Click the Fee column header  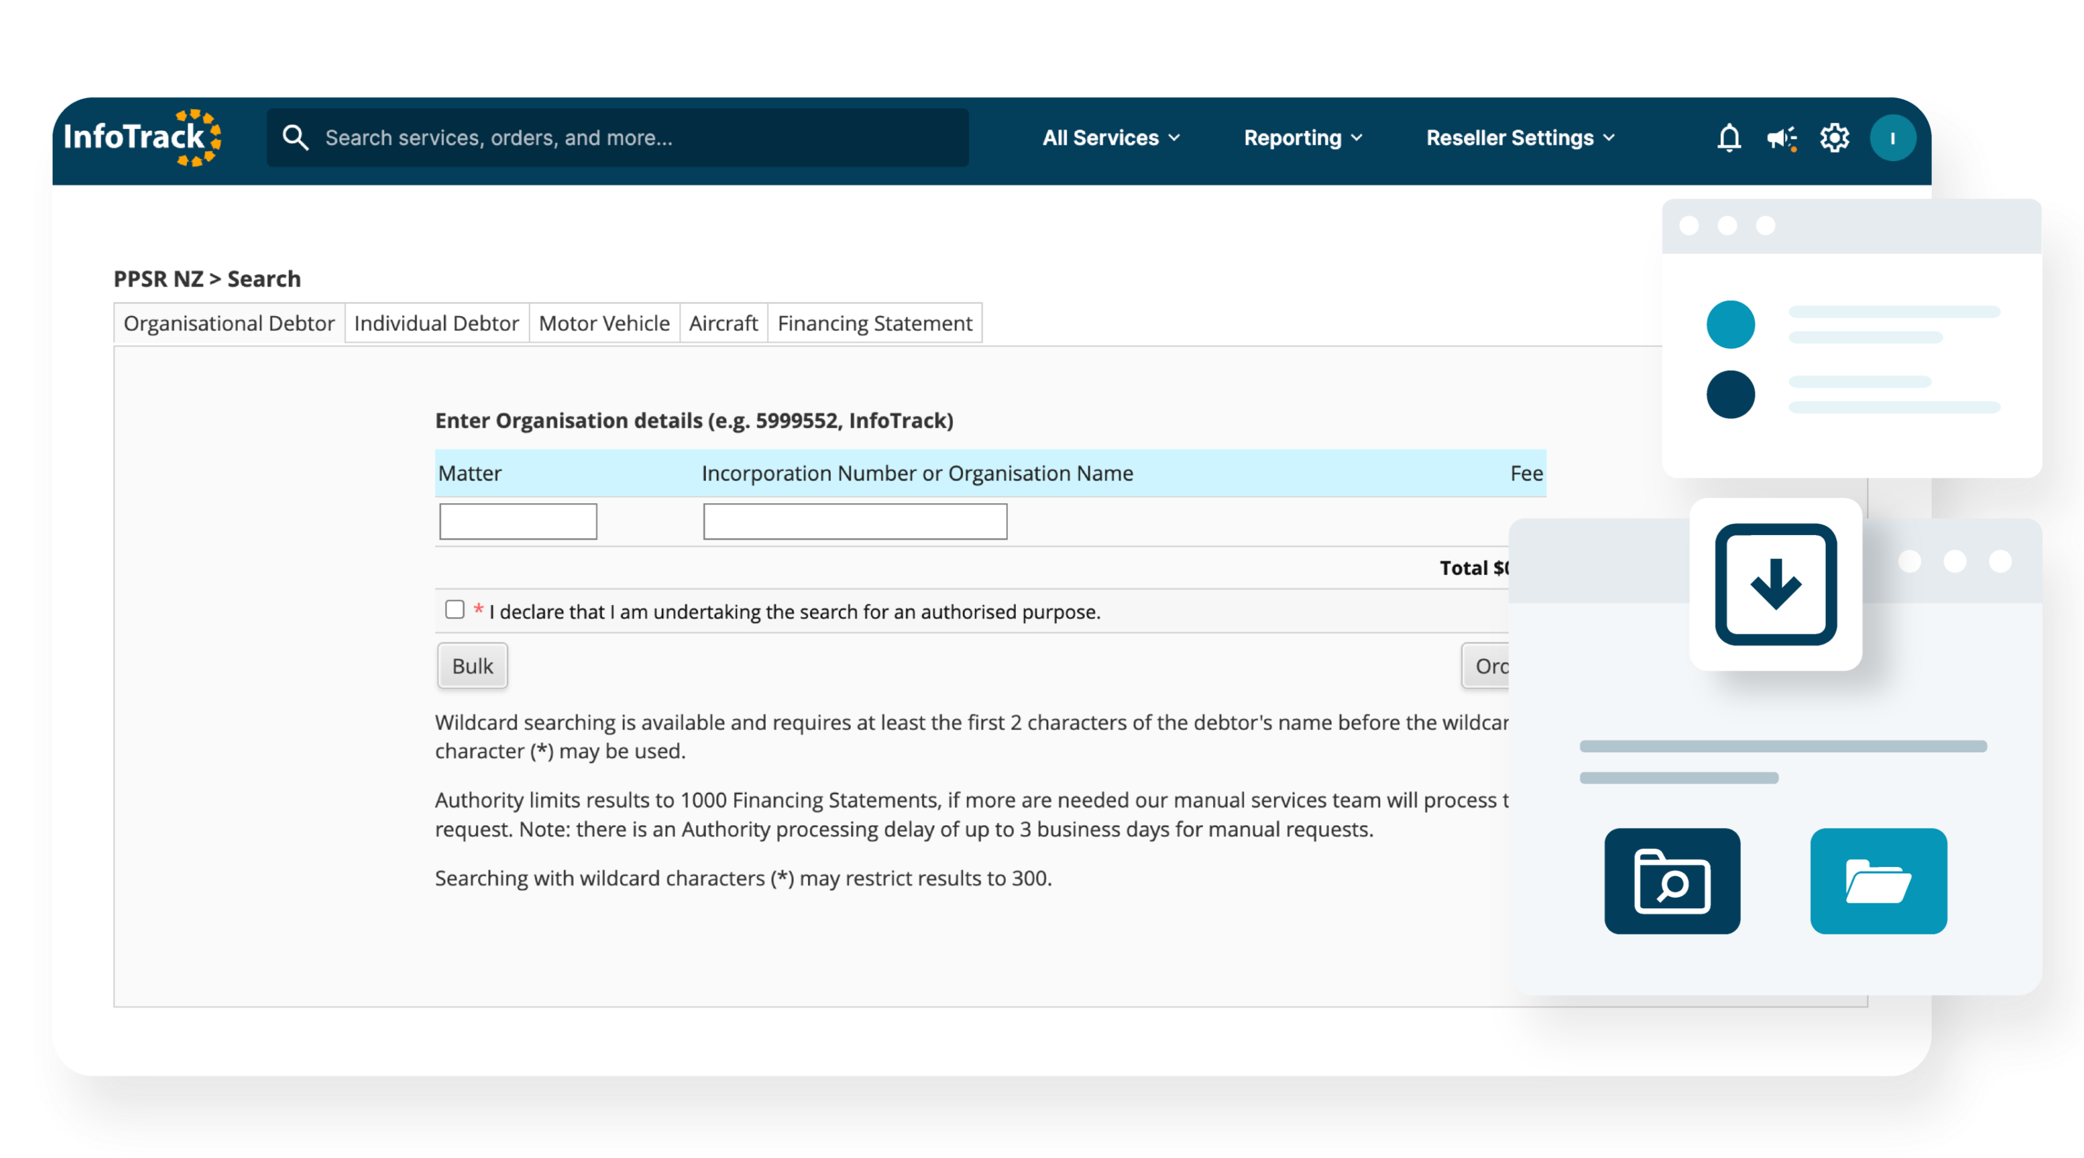pyautogui.click(x=1527, y=474)
